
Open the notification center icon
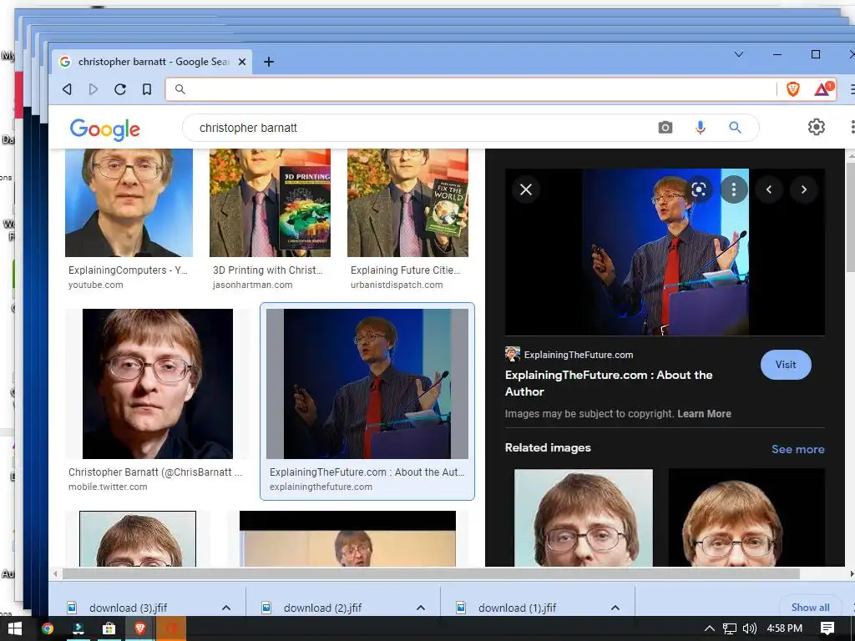coord(827,628)
